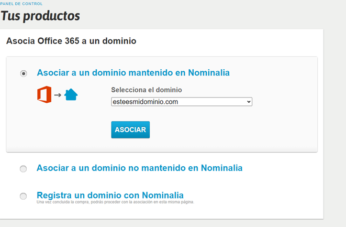Click 'Asociar a un dominio no mantenido en Nominalia'
The height and width of the screenshot is (227, 346).
[x=139, y=168]
